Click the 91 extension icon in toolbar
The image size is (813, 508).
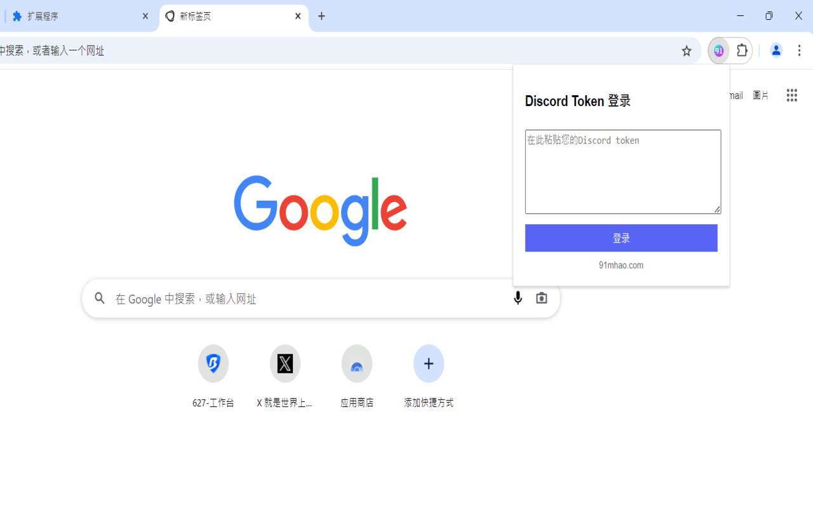[x=719, y=51]
